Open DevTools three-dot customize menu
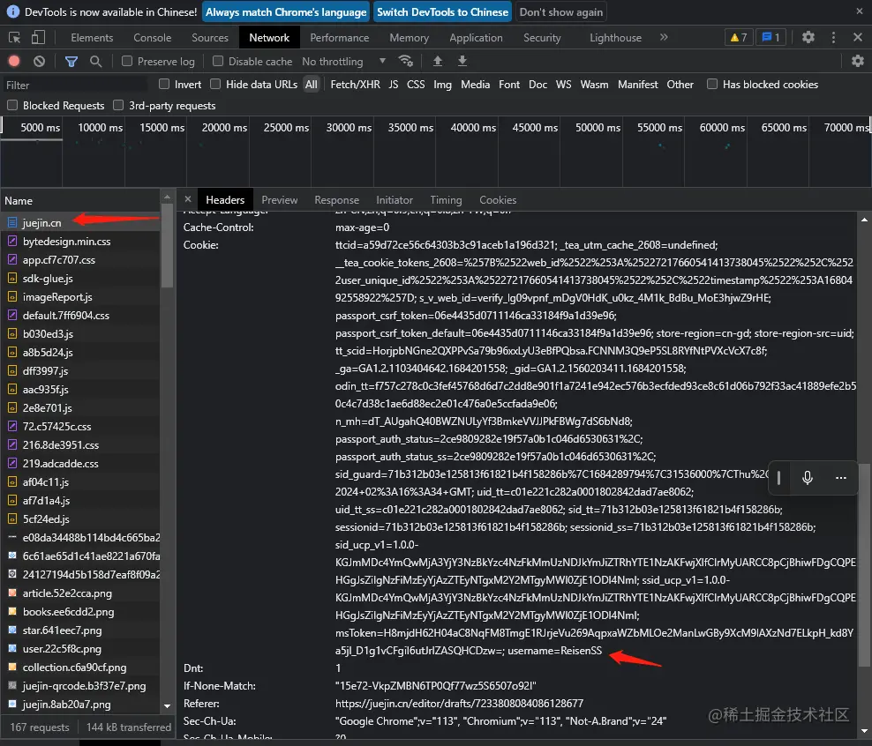 [x=832, y=37]
